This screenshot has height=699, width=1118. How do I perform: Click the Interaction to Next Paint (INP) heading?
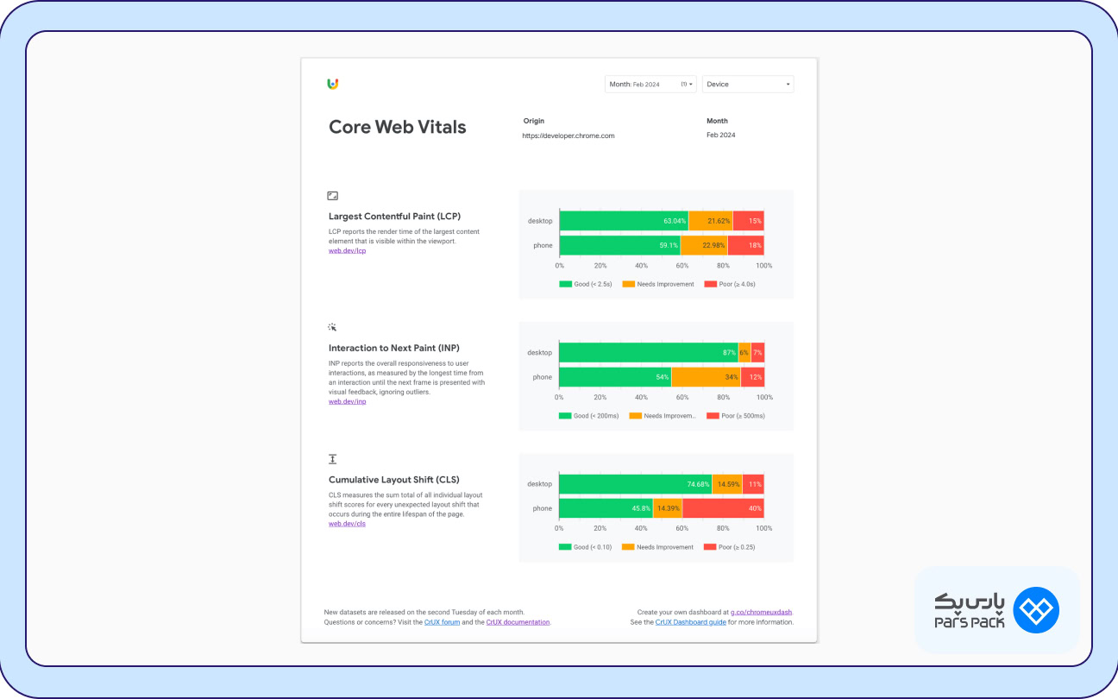click(394, 348)
